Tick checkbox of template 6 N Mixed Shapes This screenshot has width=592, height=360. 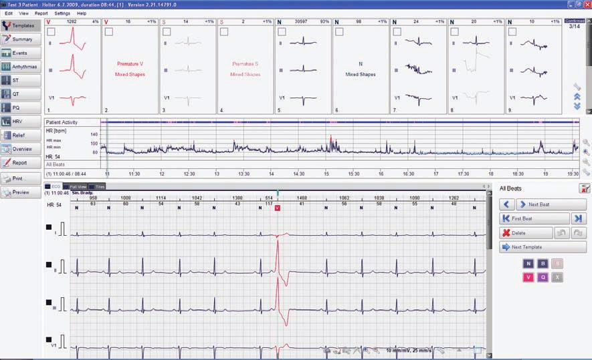click(339, 31)
